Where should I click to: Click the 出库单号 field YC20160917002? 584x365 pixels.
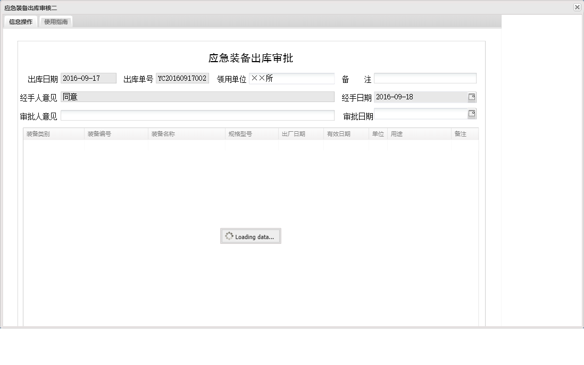182,78
